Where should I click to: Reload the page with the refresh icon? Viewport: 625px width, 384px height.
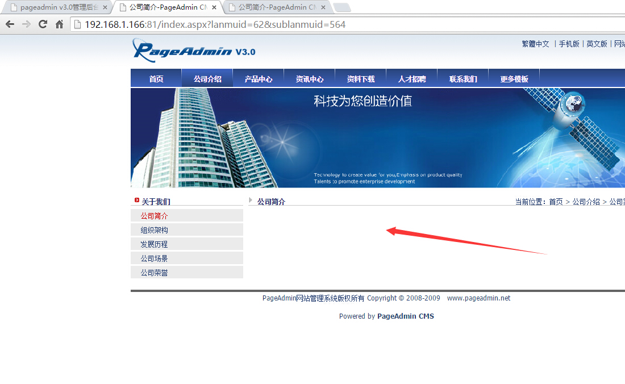point(43,24)
